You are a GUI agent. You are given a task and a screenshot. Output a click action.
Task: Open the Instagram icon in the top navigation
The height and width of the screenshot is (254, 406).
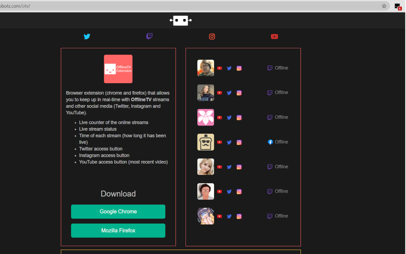212,36
